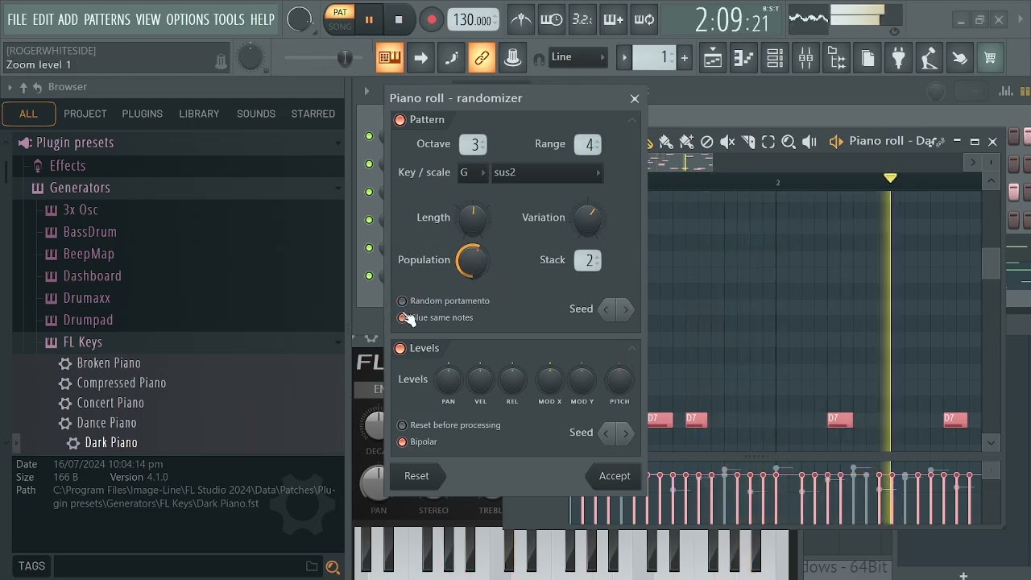The image size is (1031, 580).
Task: Select the mute tool in piano roll
Action: point(727,142)
